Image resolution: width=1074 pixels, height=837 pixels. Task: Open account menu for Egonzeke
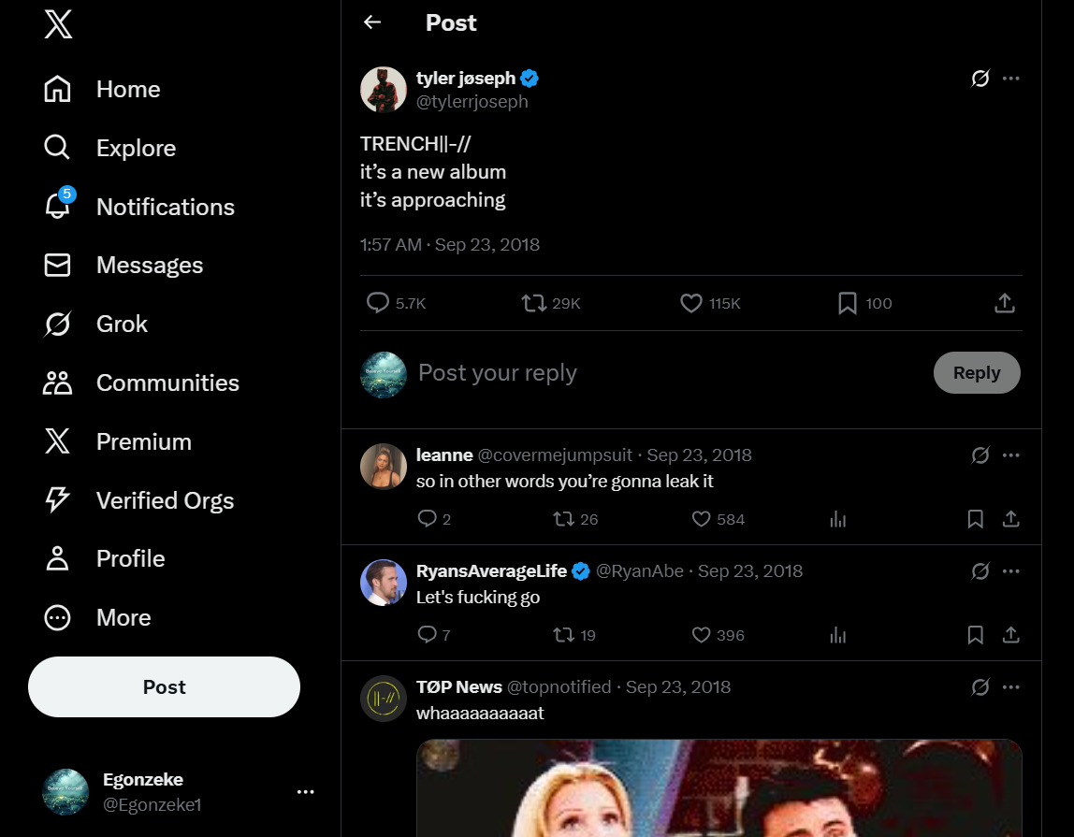(x=305, y=792)
